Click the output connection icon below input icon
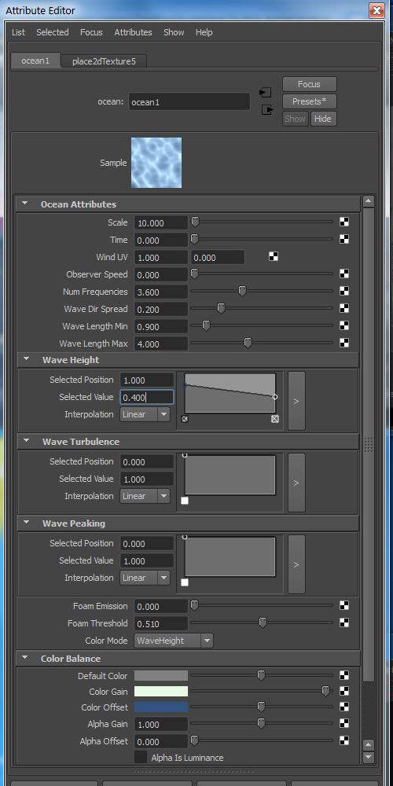This screenshot has height=786, width=393. pyautogui.click(x=268, y=110)
